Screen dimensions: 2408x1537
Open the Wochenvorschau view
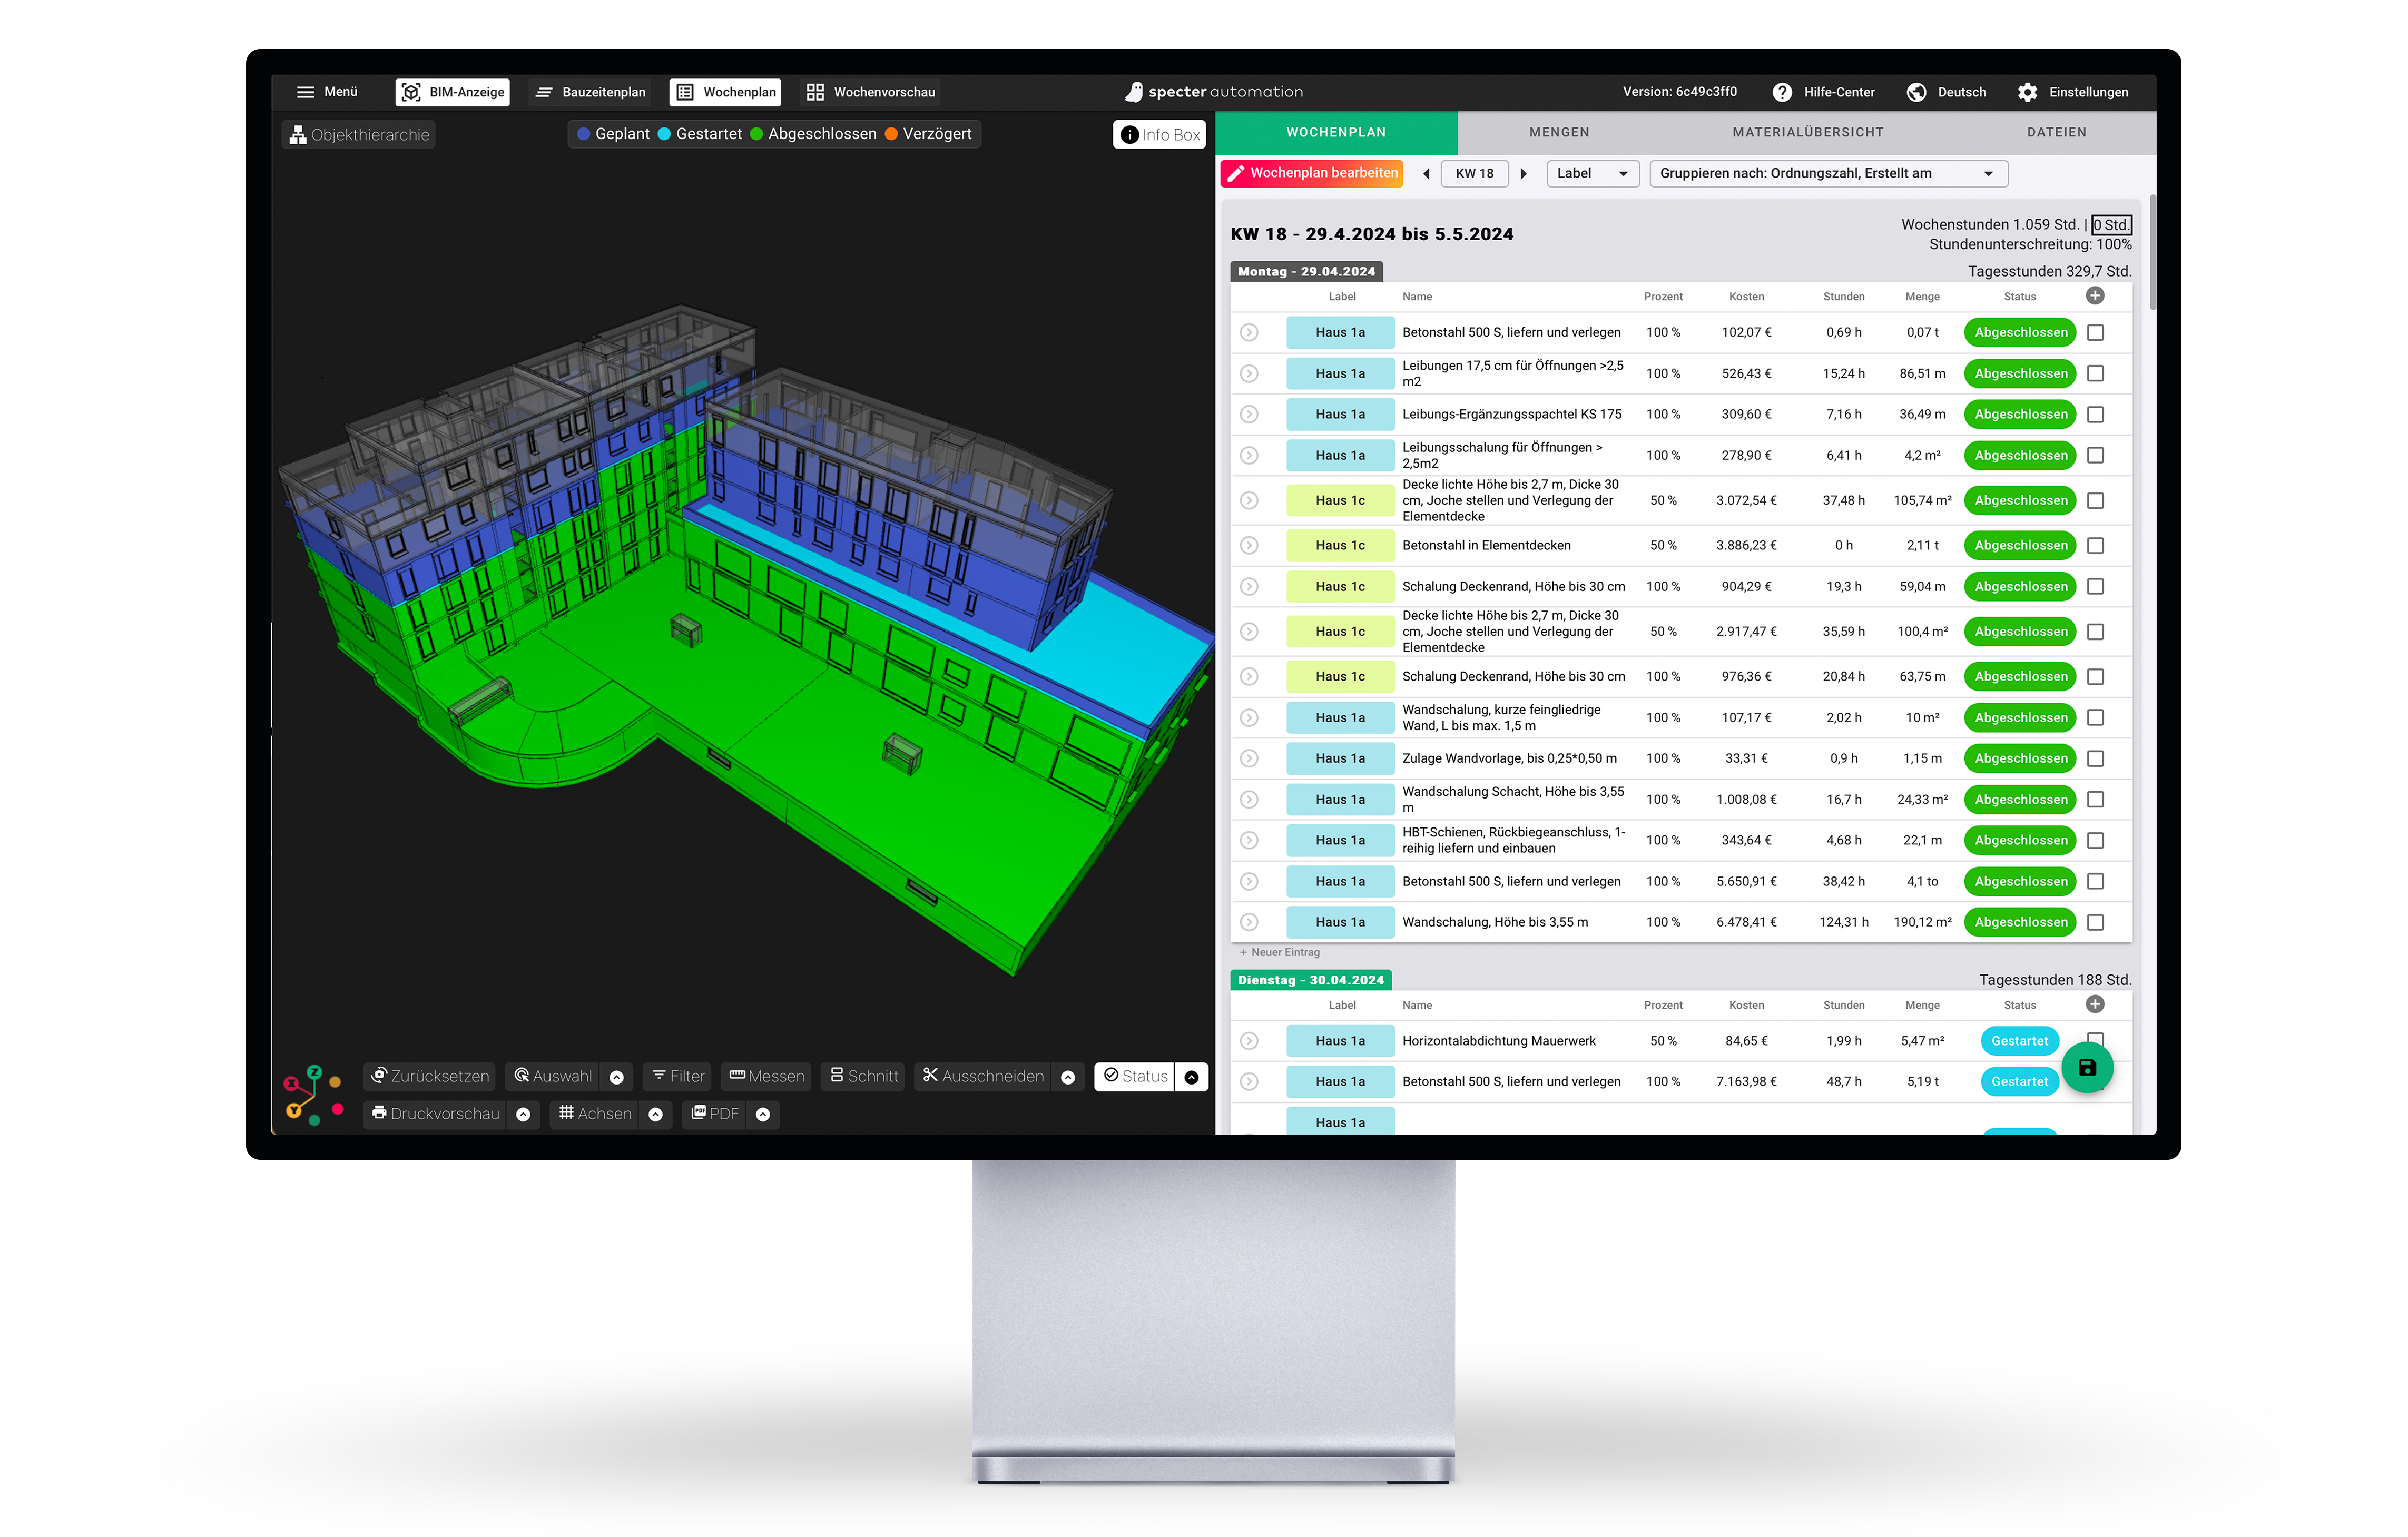(x=871, y=92)
